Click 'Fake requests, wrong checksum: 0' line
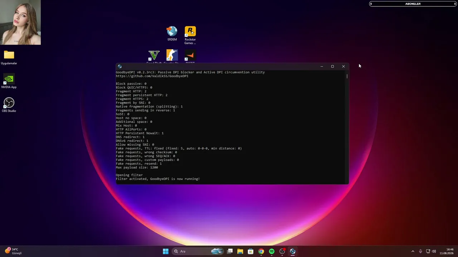The height and width of the screenshot is (257, 458). 146,152
